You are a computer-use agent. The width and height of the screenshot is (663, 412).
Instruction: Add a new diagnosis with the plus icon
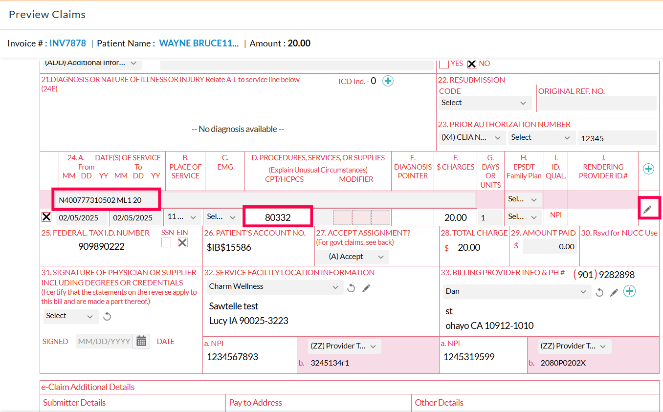388,81
